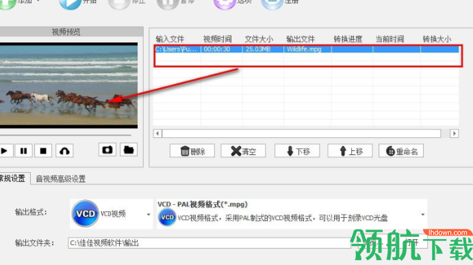
Task: Expand the VCD - PAL format preset dropdown
Action: (422, 214)
